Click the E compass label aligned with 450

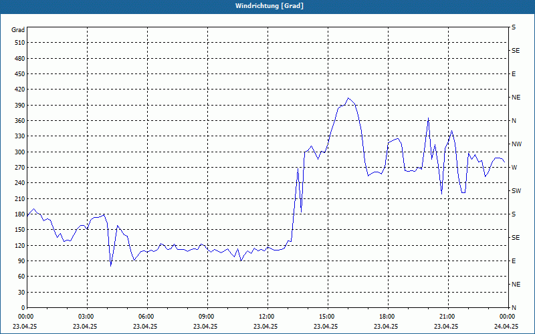point(514,74)
